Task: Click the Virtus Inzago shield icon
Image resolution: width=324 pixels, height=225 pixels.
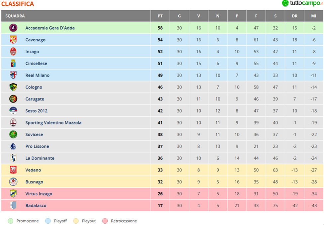Action: pyautogui.click(x=13, y=194)
